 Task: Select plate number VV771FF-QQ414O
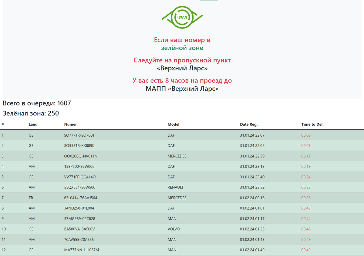coord(80,177)
